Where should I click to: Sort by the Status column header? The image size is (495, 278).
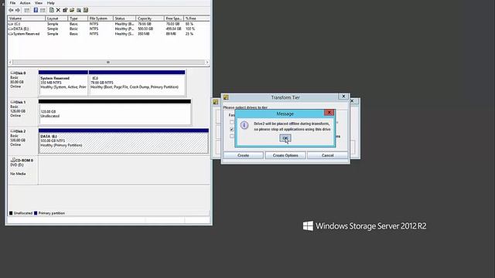125,19
